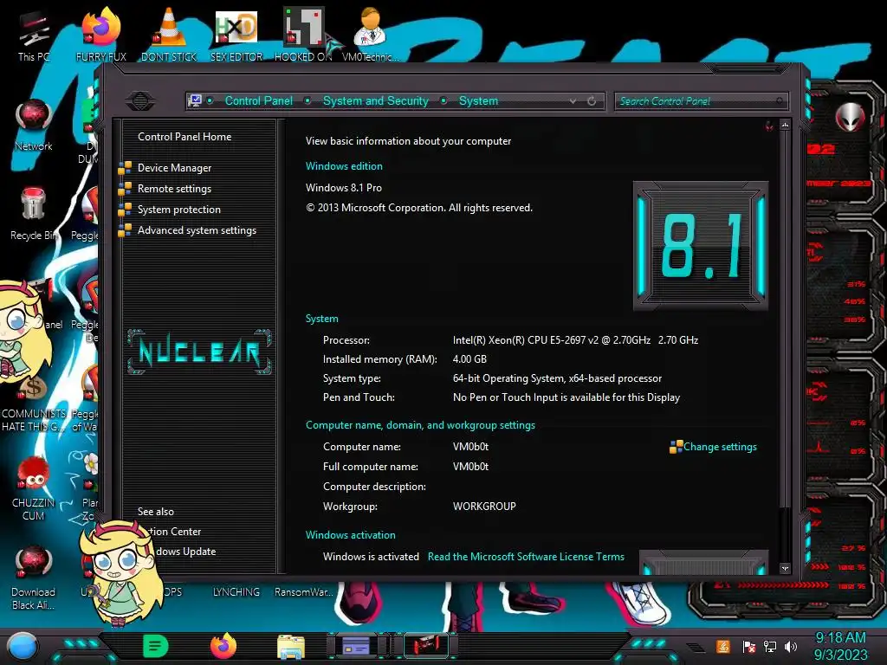The height and width of the screenshot is (665, 887).
Task: Open the COMMUNISTS HATE THIS G... icon
Action: click(x=34, y=404)
